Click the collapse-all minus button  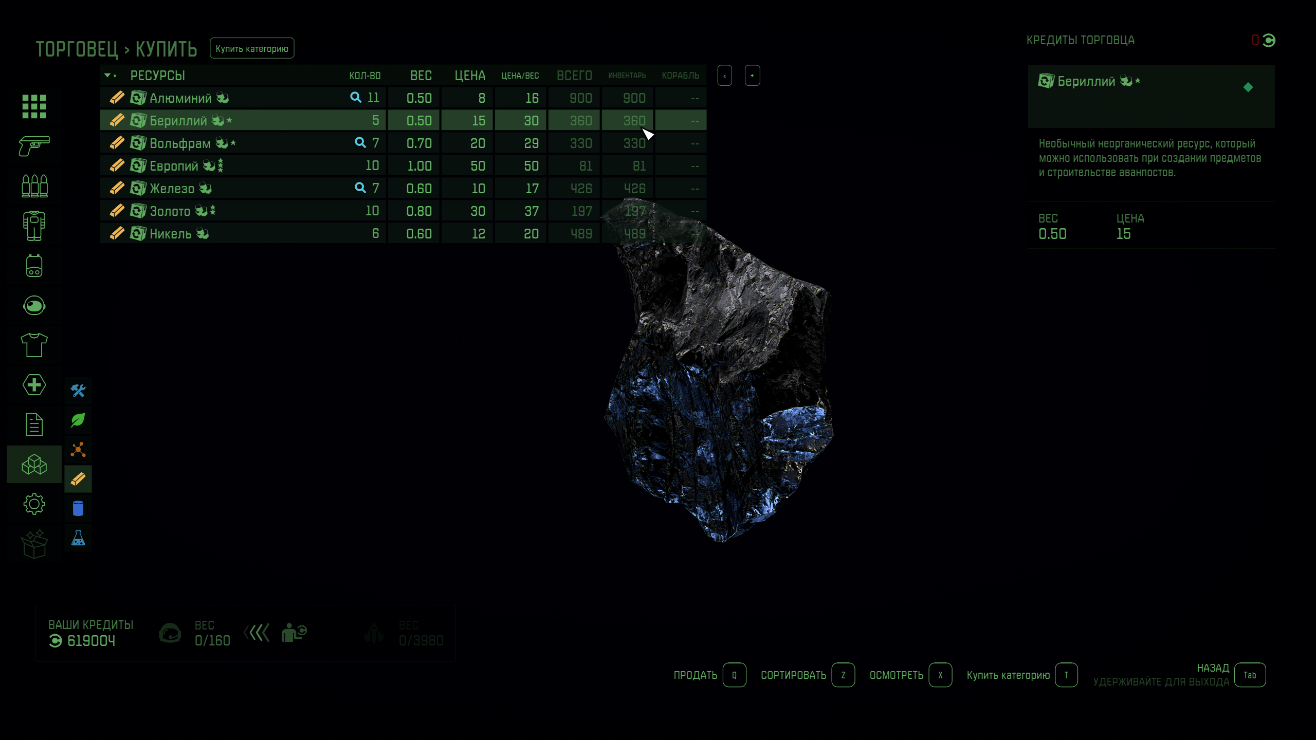click(725, 76)
